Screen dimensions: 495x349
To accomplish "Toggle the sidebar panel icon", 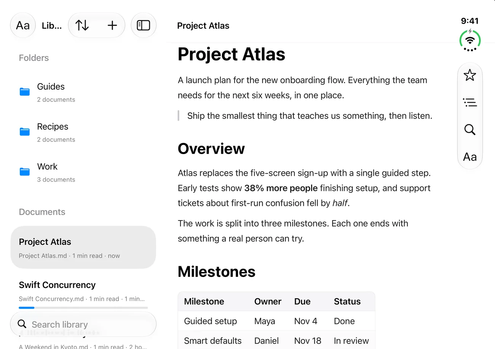I will (144, 26).
